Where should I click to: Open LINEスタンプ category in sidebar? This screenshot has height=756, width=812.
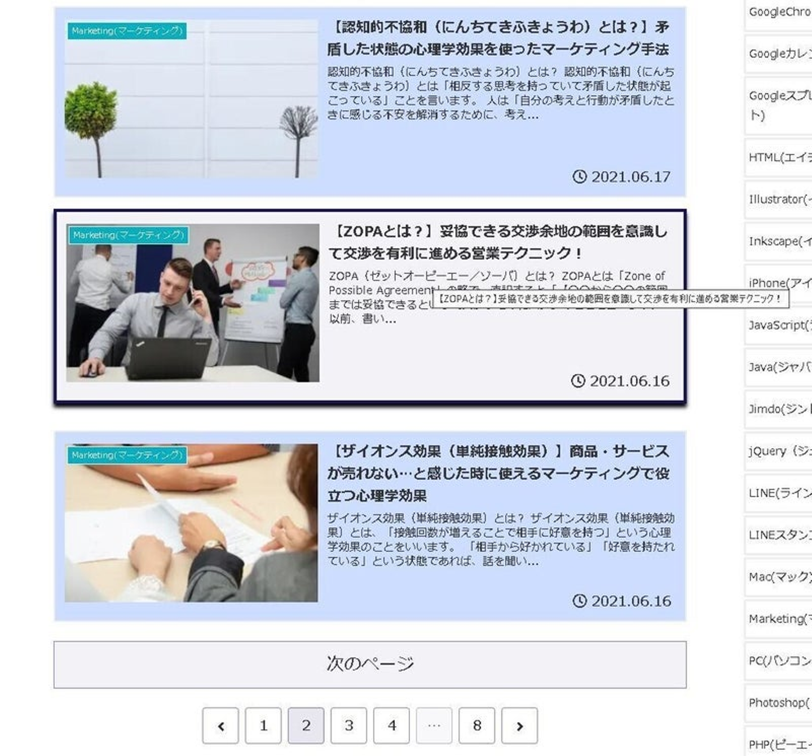coord(778,535)
